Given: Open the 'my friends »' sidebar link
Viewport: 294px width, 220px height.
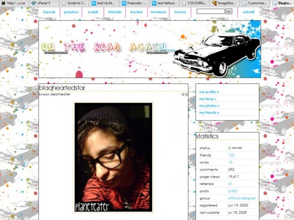Looking at the screenshot, I should (x=209, y=113).
